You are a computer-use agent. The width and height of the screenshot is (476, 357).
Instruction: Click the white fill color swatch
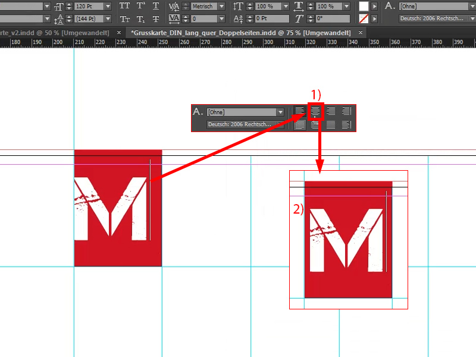point(364,6)
